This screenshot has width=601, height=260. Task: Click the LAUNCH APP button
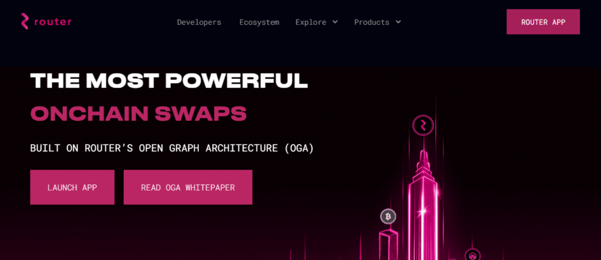pyautogui.click(x=72, y=187)
